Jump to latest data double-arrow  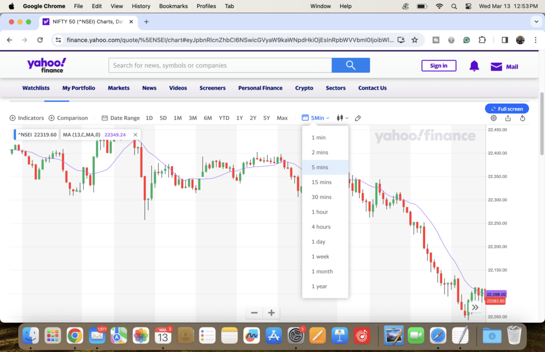pos(475,307)
